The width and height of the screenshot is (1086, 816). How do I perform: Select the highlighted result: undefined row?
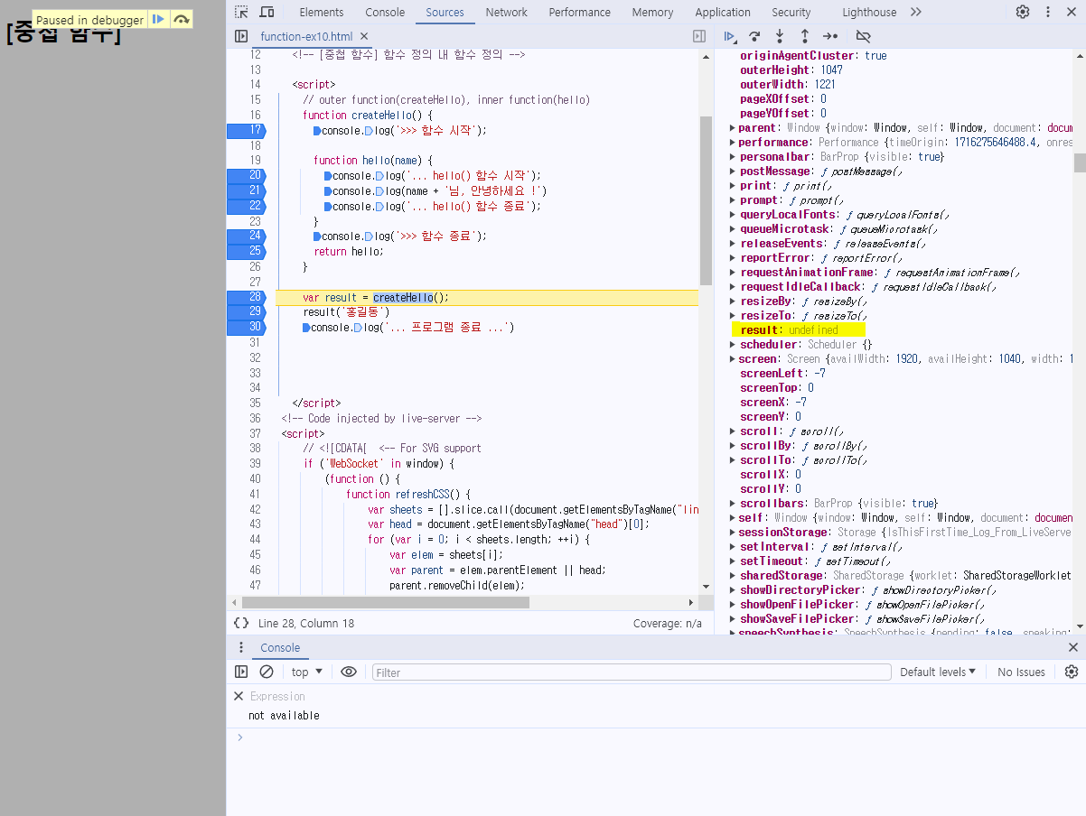798,330
